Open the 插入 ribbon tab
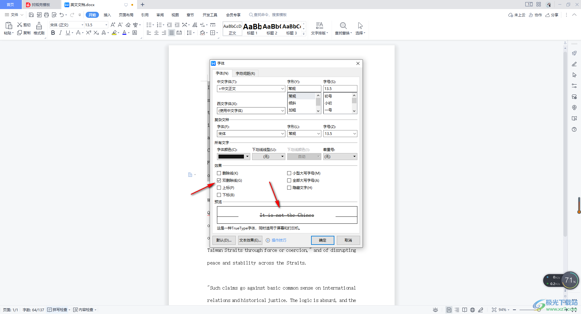This screenshot has height=314, width=581. point(107,15)
